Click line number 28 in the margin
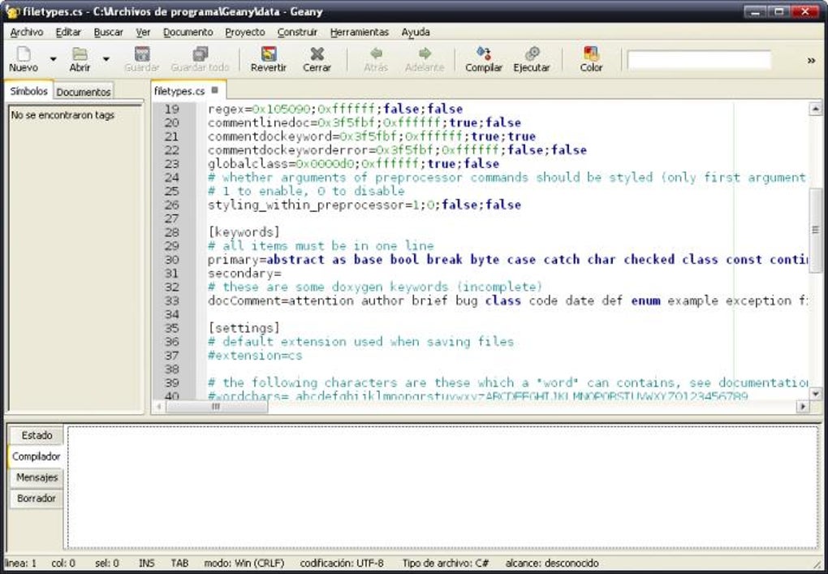 click(171, 232)
